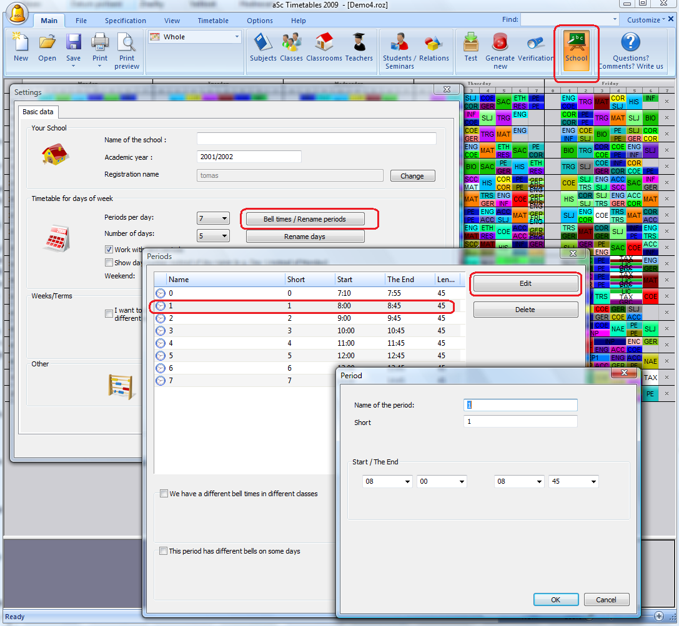Click the Test timetable icon

pos(470,47)
